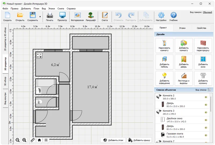Click Добавить комнату button
This screenshot has height=145, width=215.
(184, 46)
